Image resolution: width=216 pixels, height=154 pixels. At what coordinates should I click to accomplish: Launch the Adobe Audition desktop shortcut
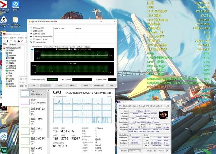click(4, 150)
